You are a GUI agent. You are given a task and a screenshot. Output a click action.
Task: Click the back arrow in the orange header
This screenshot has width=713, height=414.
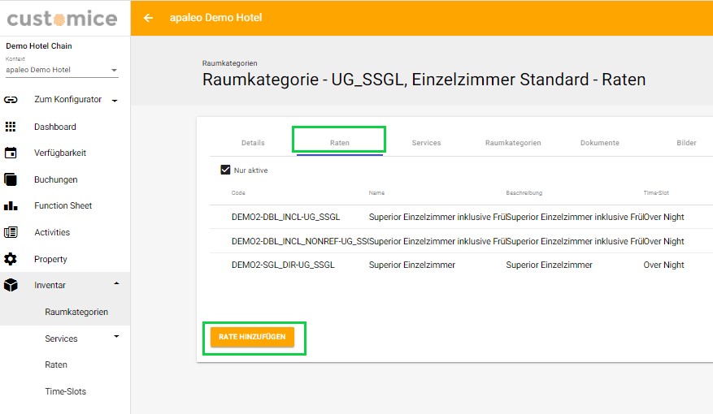[x=148, y=18]
